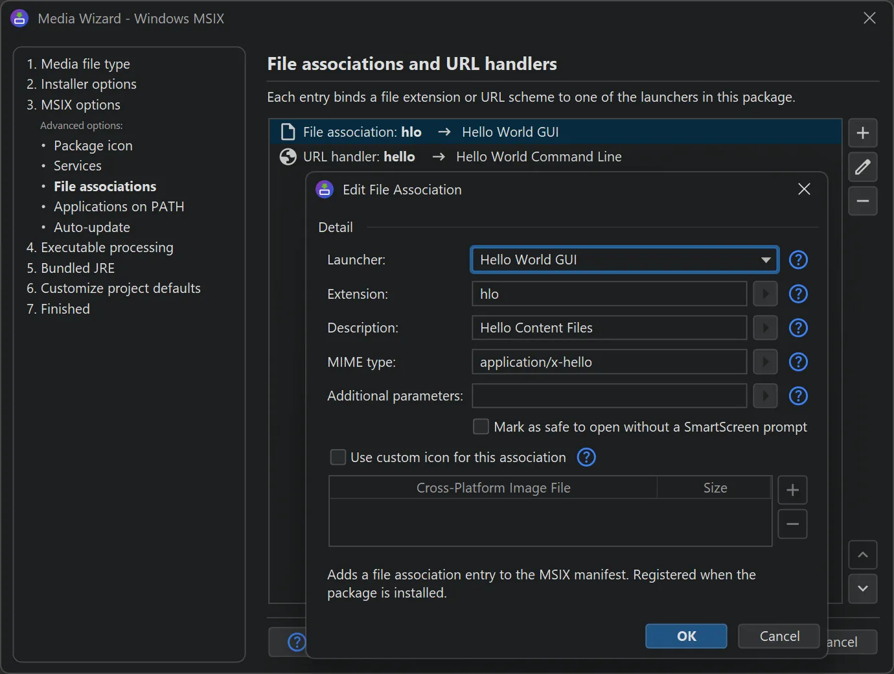Viewport: 894px width, 674px height.
Task: Go to step 4 Executable processing
Action: coord(100,248)
